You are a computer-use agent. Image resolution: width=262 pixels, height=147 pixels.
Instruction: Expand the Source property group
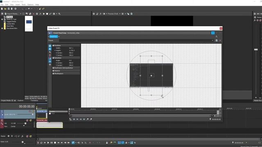point(53,71)
